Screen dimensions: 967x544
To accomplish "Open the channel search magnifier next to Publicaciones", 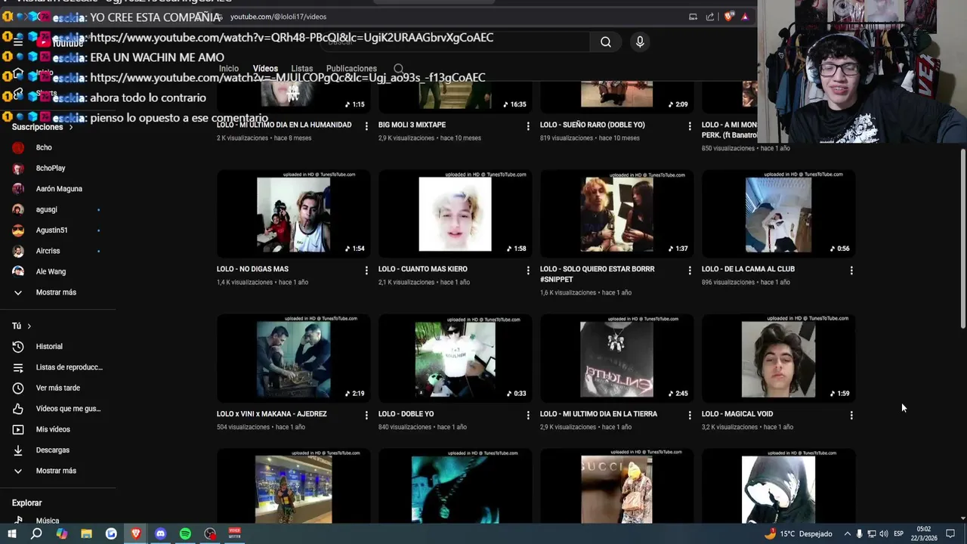I will (x=398, y=69).
